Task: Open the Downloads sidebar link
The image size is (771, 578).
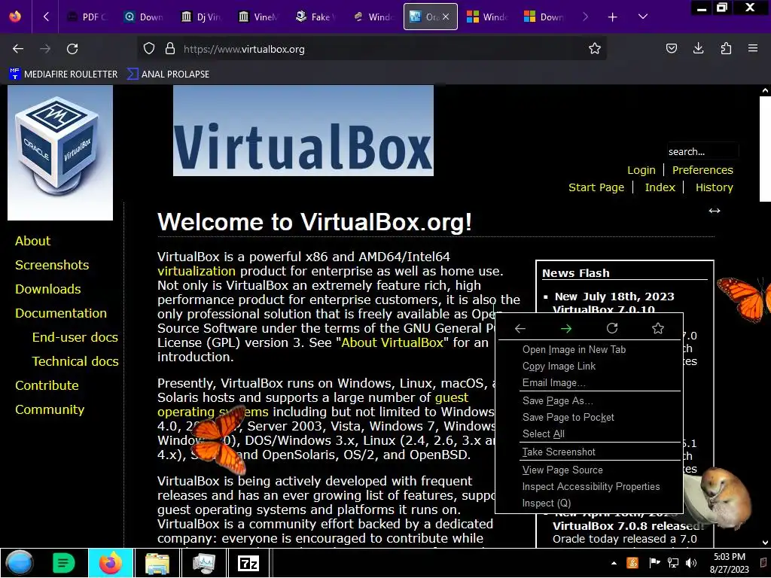Action: 47,289
